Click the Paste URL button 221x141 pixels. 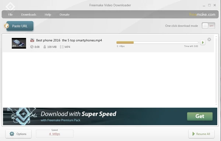tap(20, 26)
